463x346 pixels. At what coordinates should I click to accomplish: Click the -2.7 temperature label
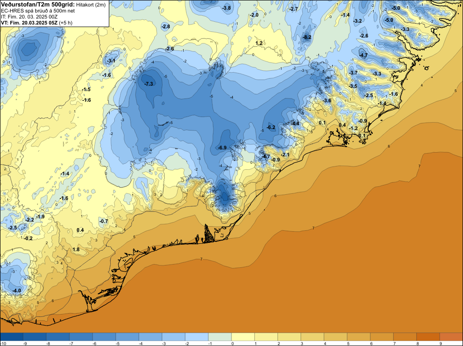[294, 9]
